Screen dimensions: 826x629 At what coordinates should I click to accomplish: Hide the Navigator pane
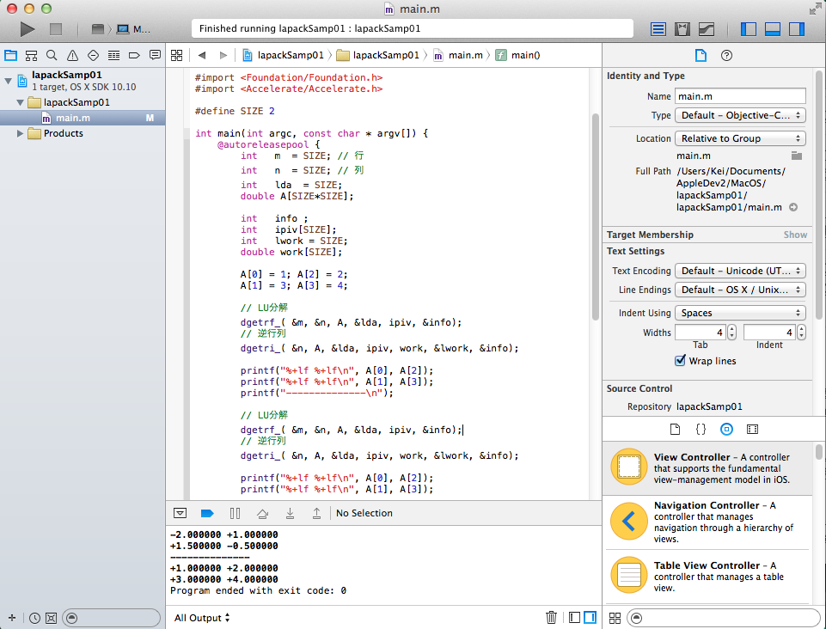[749, 29]
